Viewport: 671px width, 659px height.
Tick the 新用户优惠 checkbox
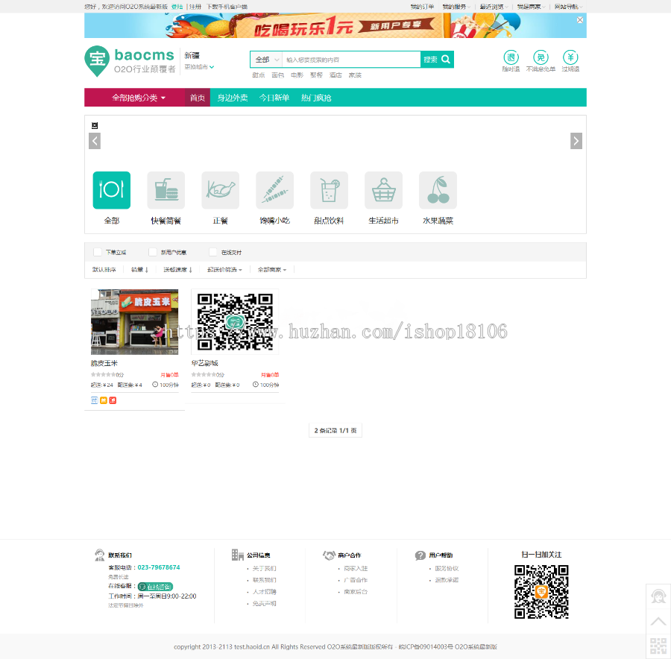click(x=152, y=252)
